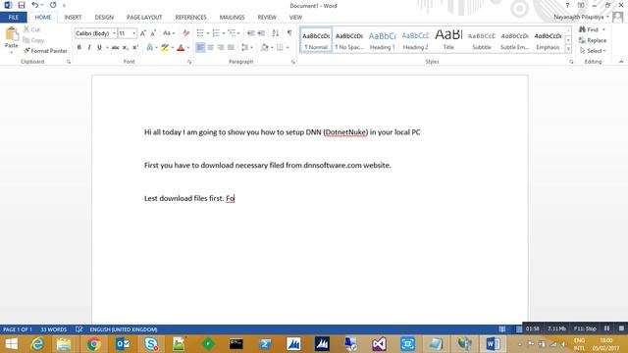Open Visual Studio from taskbar

[379, 344]
